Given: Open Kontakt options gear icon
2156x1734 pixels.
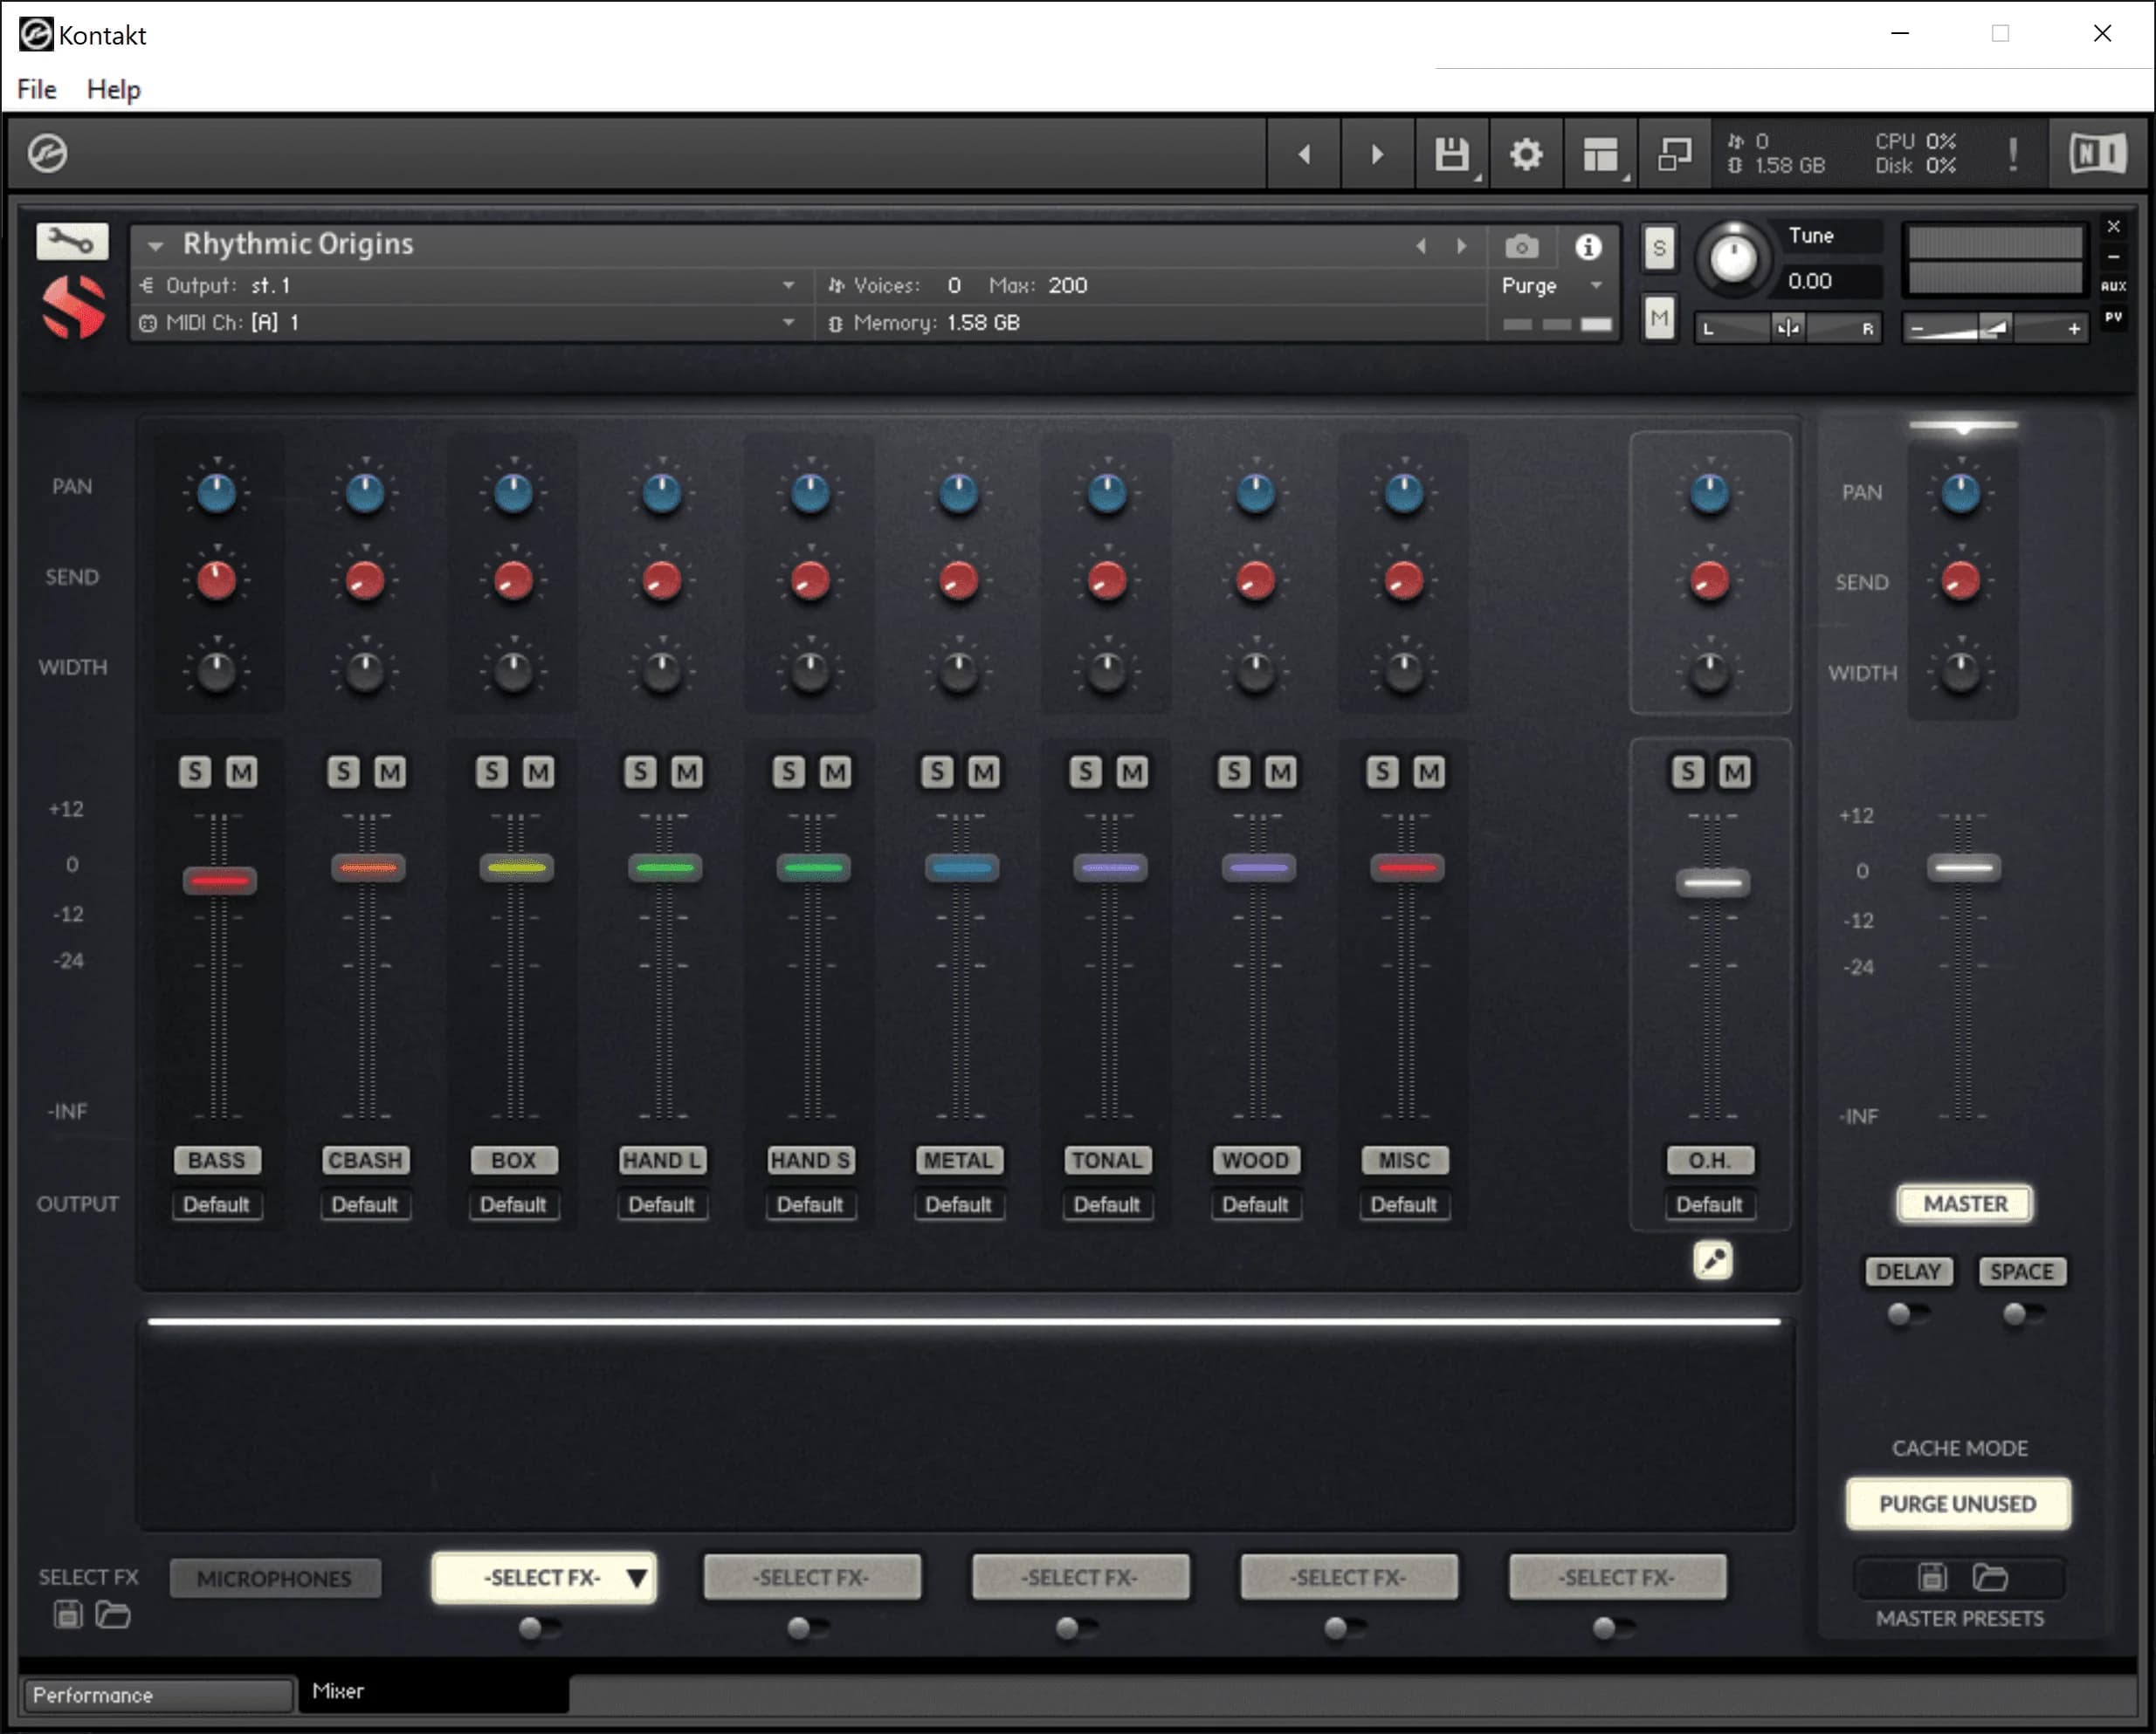Looking at the screenshot, I should click(x=1525, y=154).
